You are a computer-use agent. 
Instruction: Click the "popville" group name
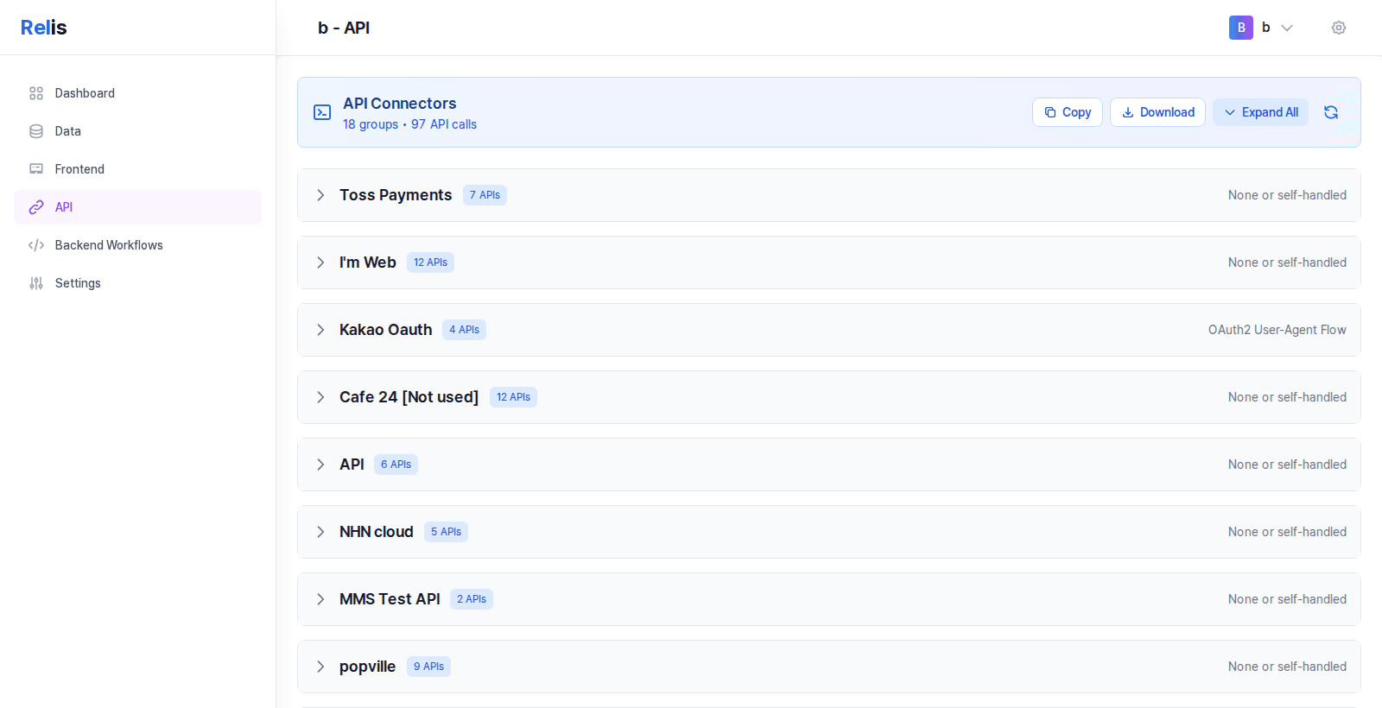[x=367, y=667]
